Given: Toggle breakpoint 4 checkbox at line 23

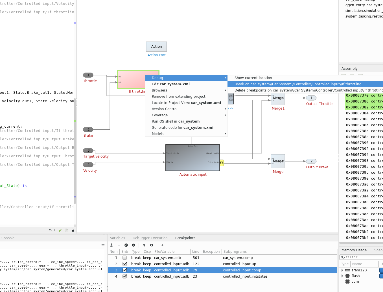Looking at the screenshot, I should pyautogui.click(x=124, y=276).
